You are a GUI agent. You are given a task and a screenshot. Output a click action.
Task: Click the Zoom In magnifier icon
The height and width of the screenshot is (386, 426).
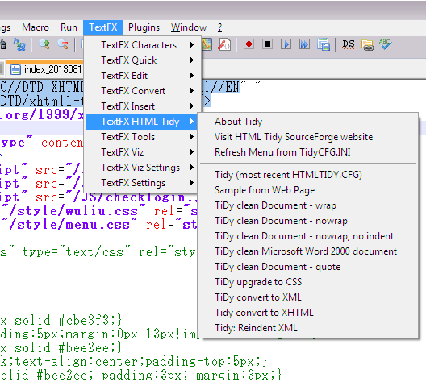tap(44, 44)
